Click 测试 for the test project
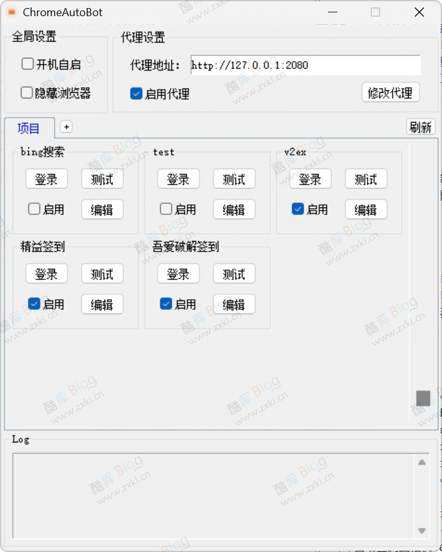Viewport: 442px width, 552px height. point(234,179)
